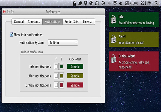This screenshot has height=112, width=161.
Task: Close the Preferences window
Action: click(x=4, y=12)
